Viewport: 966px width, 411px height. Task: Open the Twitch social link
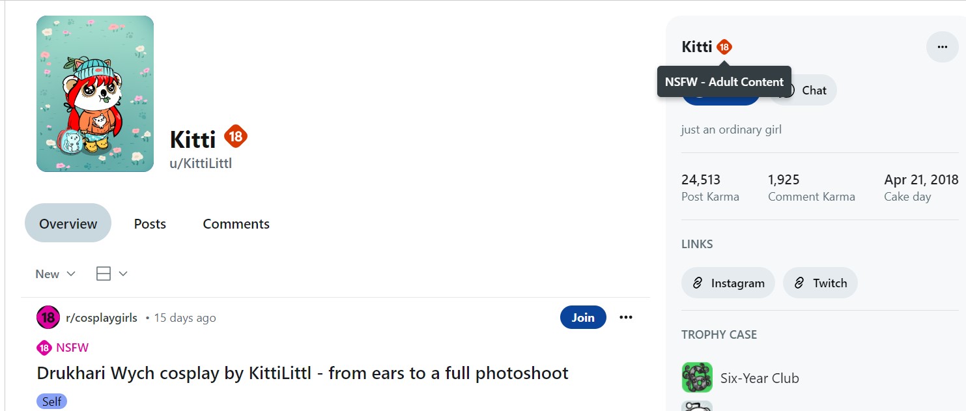click(820, 283)
